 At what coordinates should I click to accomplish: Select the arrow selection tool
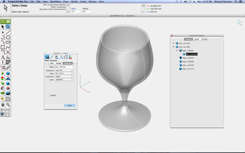tap(3, 27)
